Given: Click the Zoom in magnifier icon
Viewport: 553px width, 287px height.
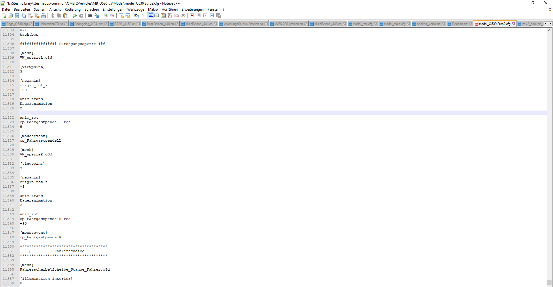Looking at the screenshot, I should click(x=106, y=16).
